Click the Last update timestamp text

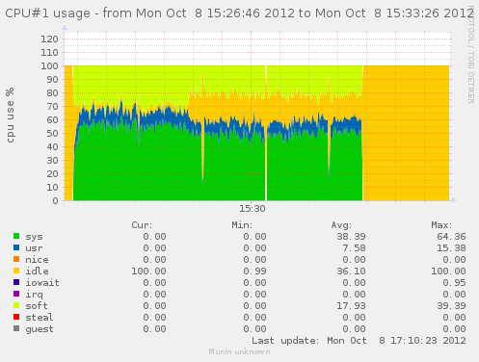pyautogui.click(x=359, y=341)
